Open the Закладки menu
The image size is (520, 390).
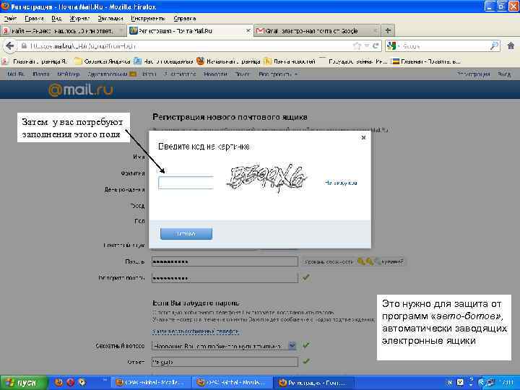[110, 19]
